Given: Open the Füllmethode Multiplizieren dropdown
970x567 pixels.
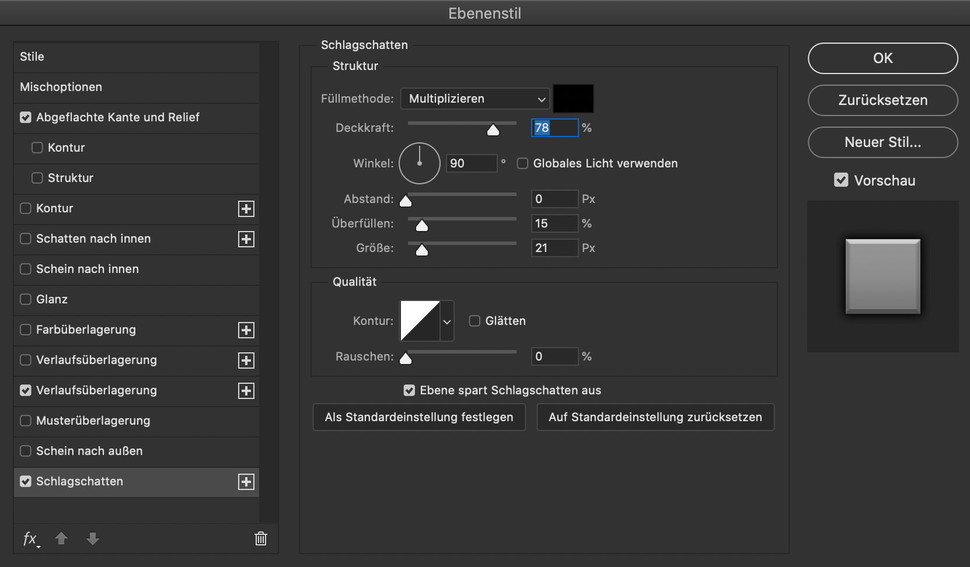Looking at the screenshot, I should 475,99.
